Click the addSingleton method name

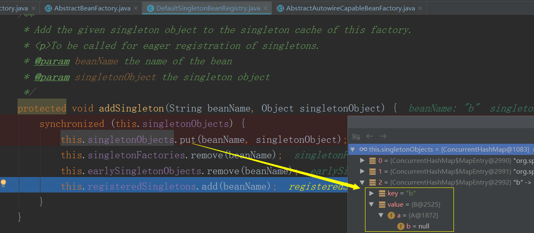click(x=131, y=109)
